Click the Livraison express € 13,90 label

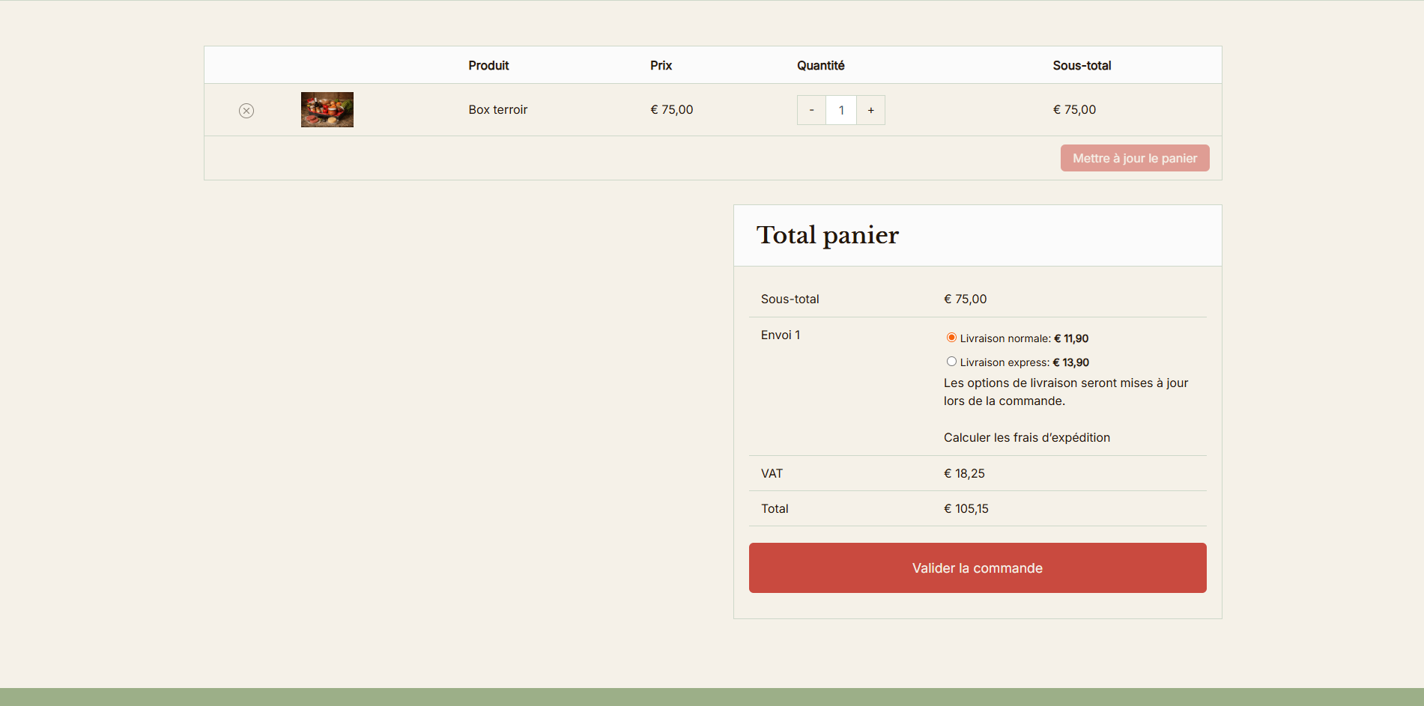(1024, 362)
